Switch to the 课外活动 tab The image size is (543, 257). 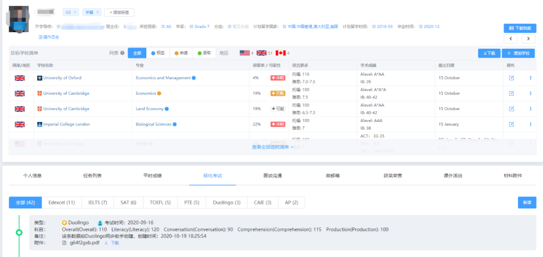pyautogui.click(x=452, y=176)
